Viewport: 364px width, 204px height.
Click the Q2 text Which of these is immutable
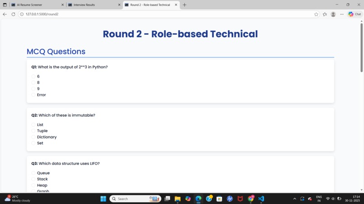point(67,115)
